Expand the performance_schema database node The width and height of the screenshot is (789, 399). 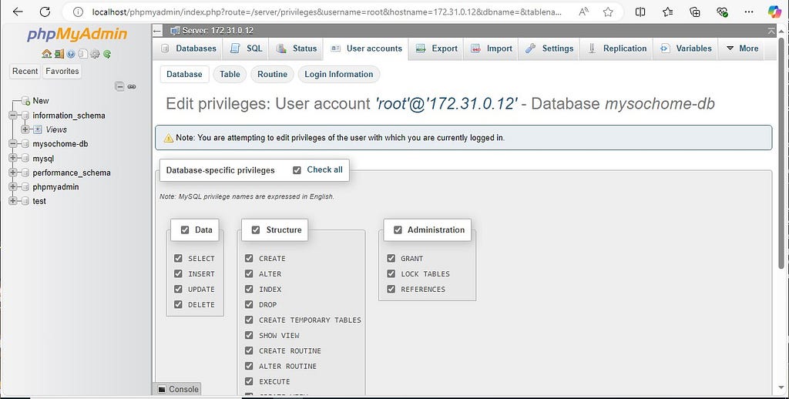click(13, 173)
